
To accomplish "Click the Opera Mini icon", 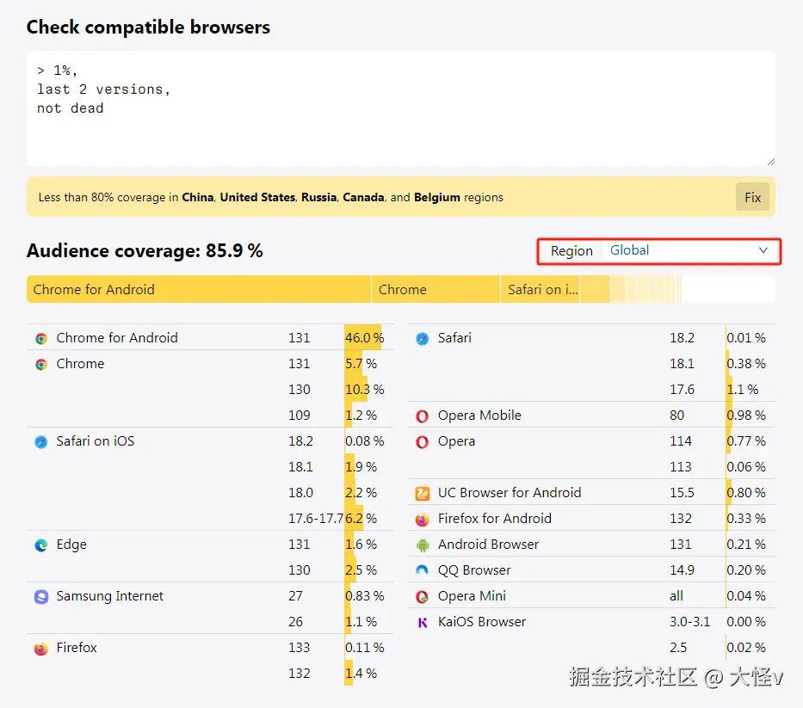I will point(423,596).
